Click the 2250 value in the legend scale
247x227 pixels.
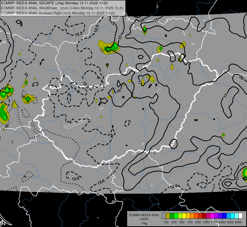(222, 222)
